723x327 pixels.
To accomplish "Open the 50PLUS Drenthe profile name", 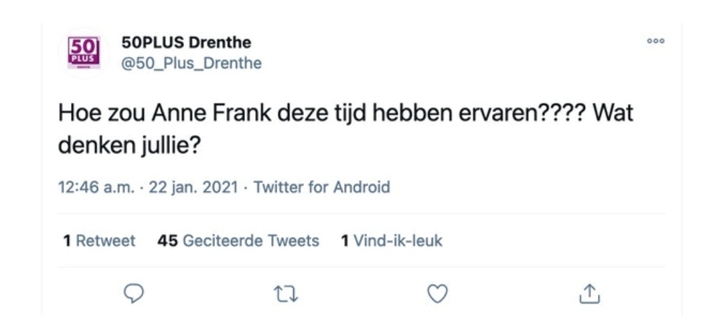I will pyautogui.click(x=186, y=42).
